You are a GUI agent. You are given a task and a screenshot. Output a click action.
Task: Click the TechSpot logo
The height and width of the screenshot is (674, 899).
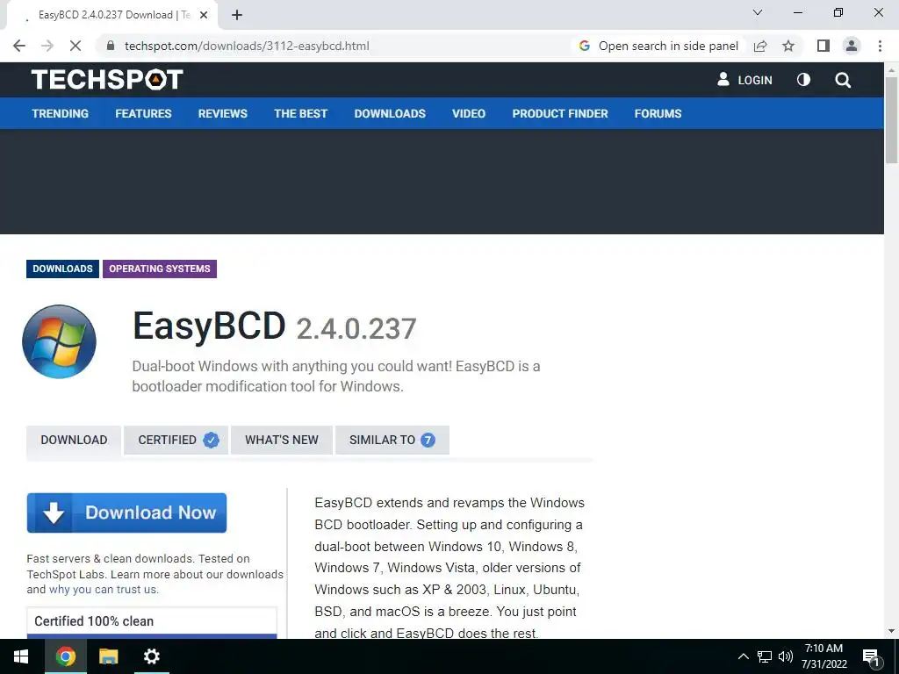107,79
